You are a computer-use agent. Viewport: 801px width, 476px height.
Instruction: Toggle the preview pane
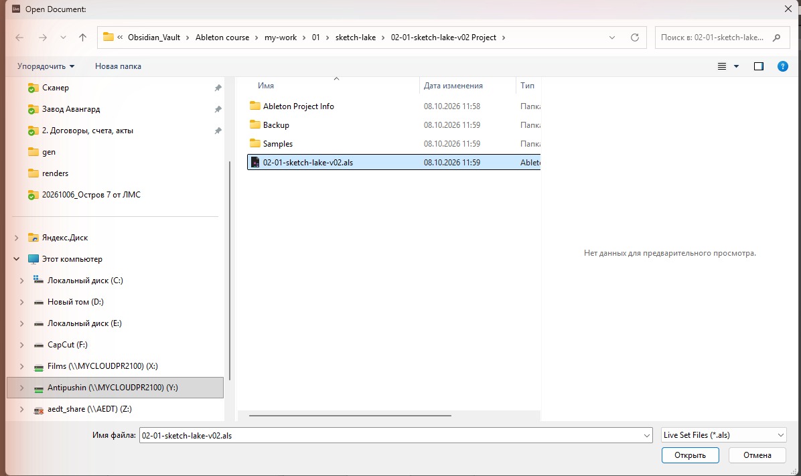click(759, 66)
